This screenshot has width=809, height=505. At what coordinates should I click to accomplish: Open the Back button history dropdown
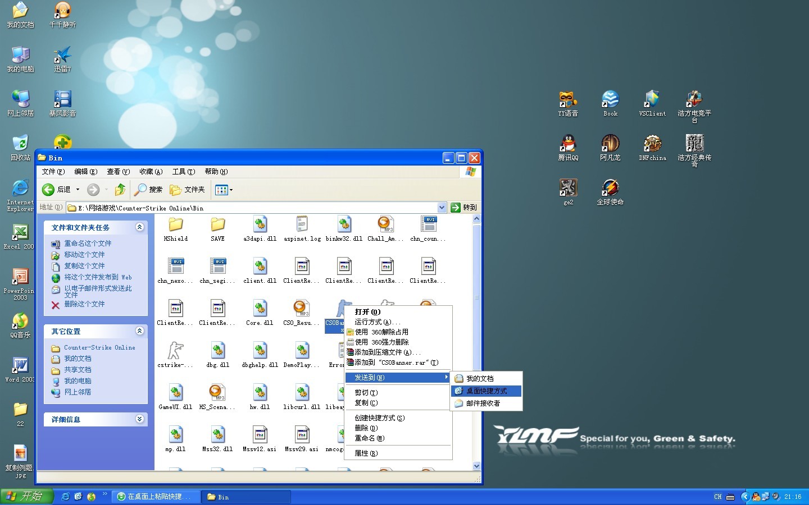[x=78, y=190]
